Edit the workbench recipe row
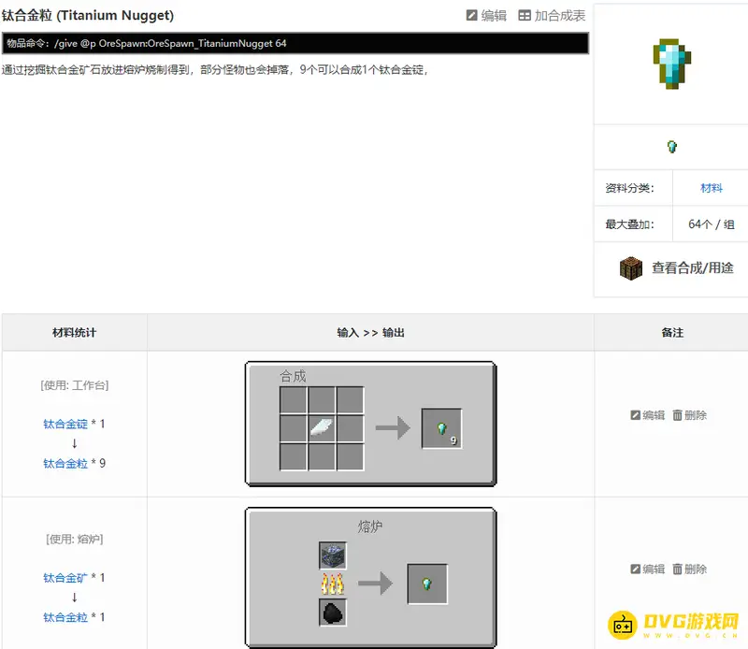This screenshot has height=649, width=748. pyautogui.click(x=648, y=415)
